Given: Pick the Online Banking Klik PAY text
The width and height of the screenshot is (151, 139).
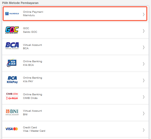Looking at the screenshot, I should tap(32, 79).
